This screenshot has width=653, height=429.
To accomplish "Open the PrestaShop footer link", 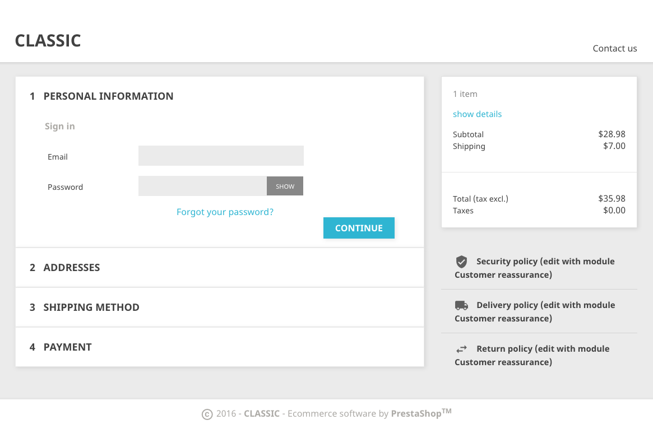I will (x=415, y=414).
